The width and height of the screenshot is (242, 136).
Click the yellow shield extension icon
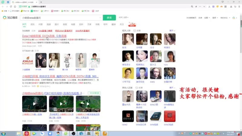217,7
